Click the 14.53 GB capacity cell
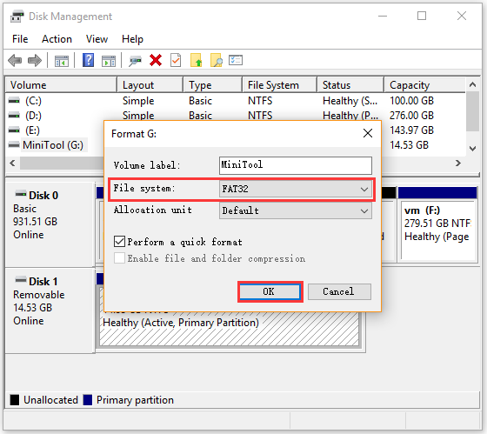The height and width of the screenshot is (434, 487). pos(409,145)
